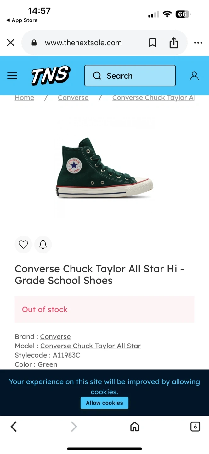Select the Converse Chuck Taylor breadcrumb

pos(153,98)
